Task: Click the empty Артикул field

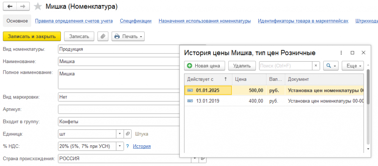Action: click(x=119, y=110)
